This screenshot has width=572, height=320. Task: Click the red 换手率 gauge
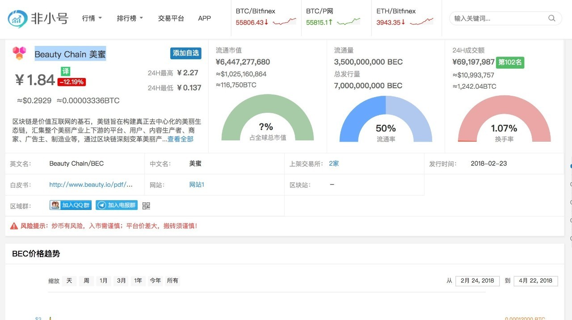click(x=504, y=119)
